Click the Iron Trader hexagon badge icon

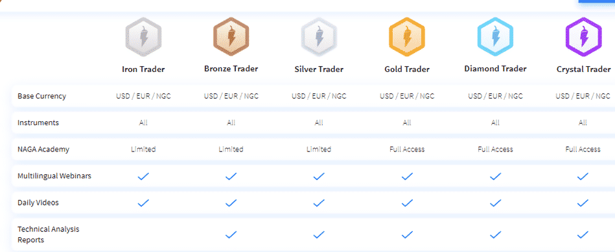tap(143, 37)
